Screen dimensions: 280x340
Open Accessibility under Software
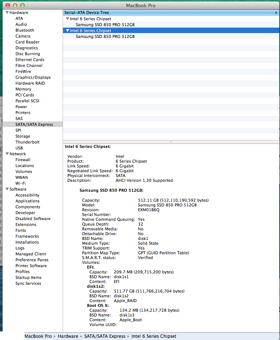(27, 195)
